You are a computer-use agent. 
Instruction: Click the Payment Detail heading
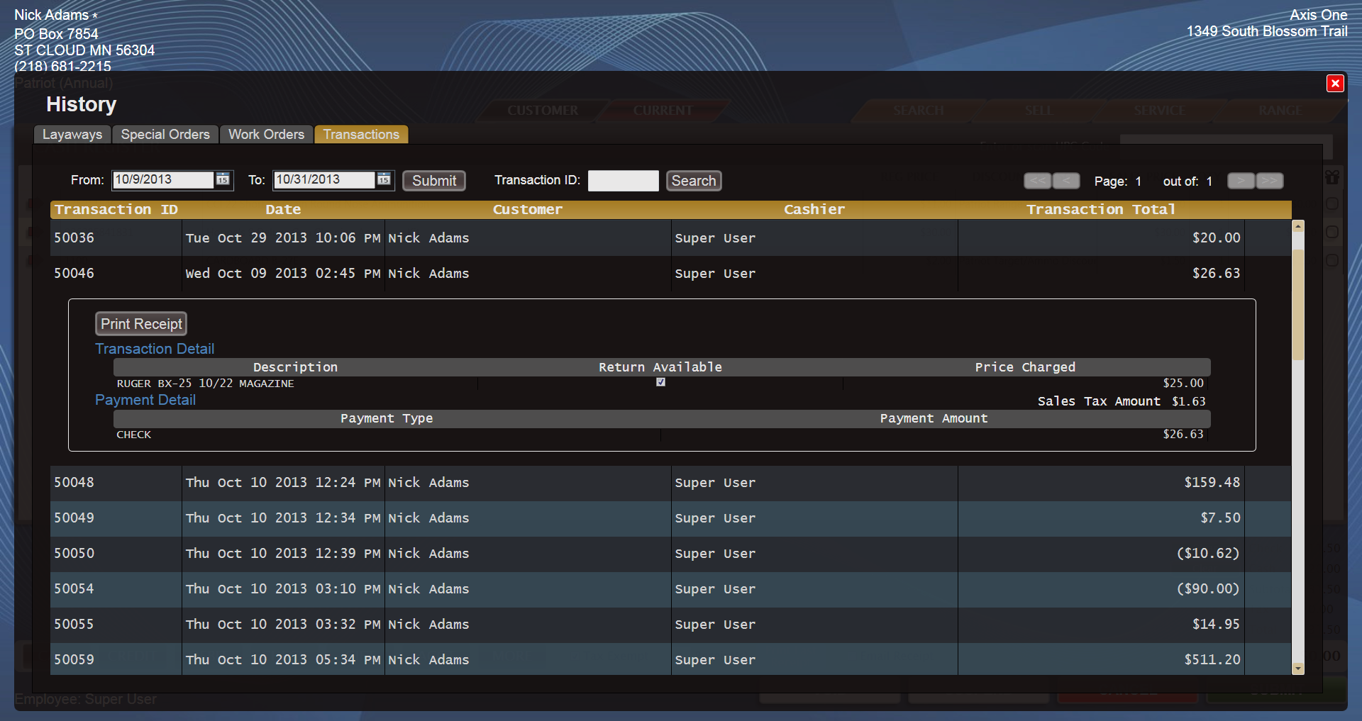pos(145,400)
